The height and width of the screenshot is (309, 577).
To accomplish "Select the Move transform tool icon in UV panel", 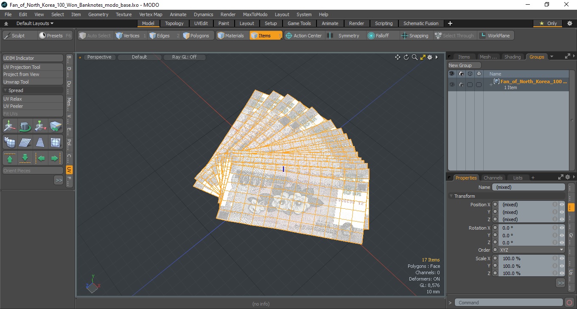I will (10, 126).
